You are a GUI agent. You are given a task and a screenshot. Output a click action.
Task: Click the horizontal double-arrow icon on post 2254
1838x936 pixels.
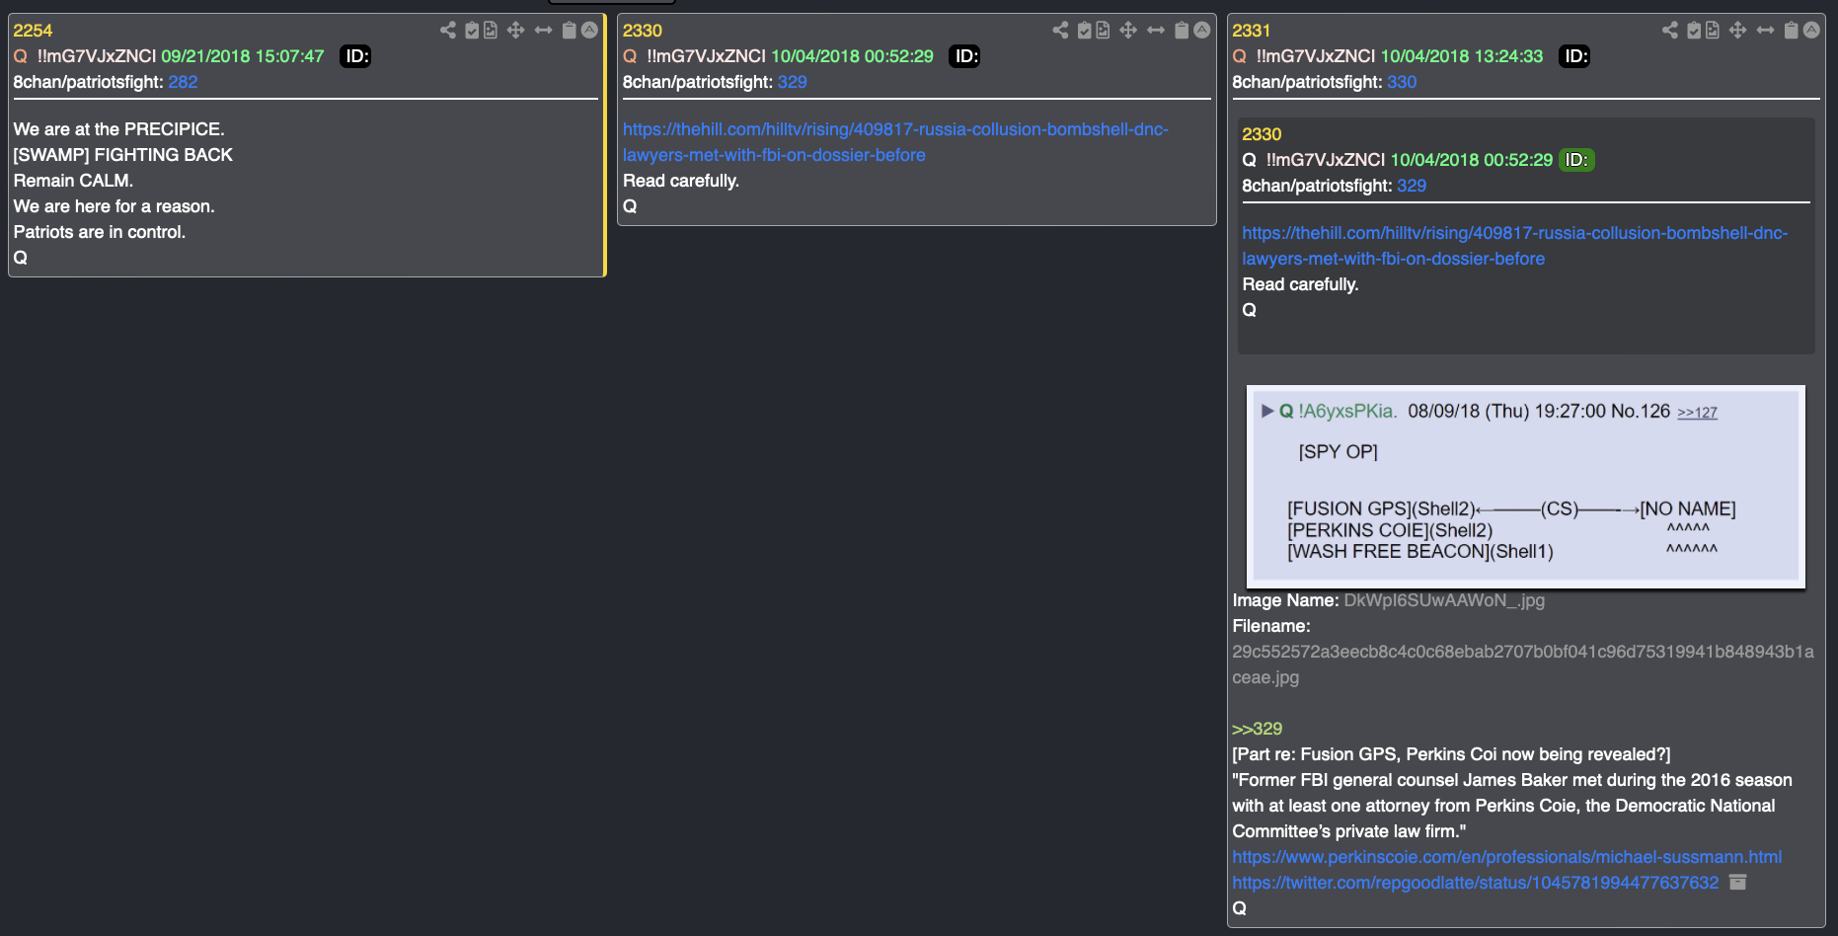(x=543, y=30)
